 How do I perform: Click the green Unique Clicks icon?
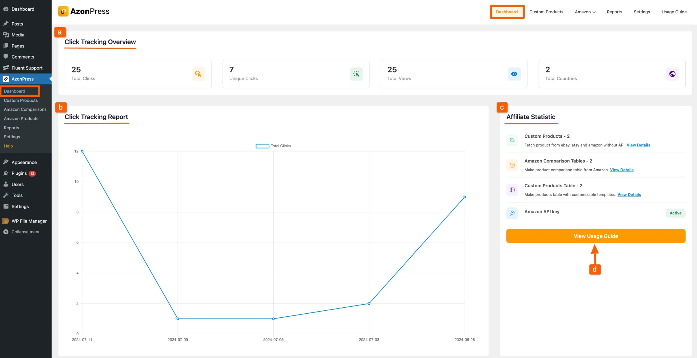point(356,74)
